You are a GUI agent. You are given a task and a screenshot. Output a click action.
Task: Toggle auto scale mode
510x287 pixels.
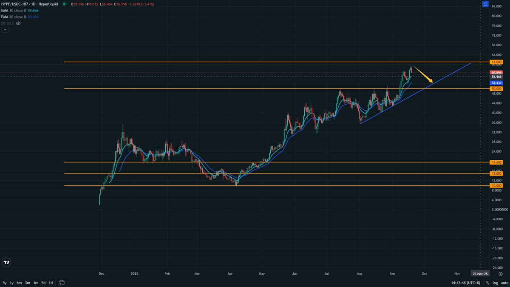(504, 283)
